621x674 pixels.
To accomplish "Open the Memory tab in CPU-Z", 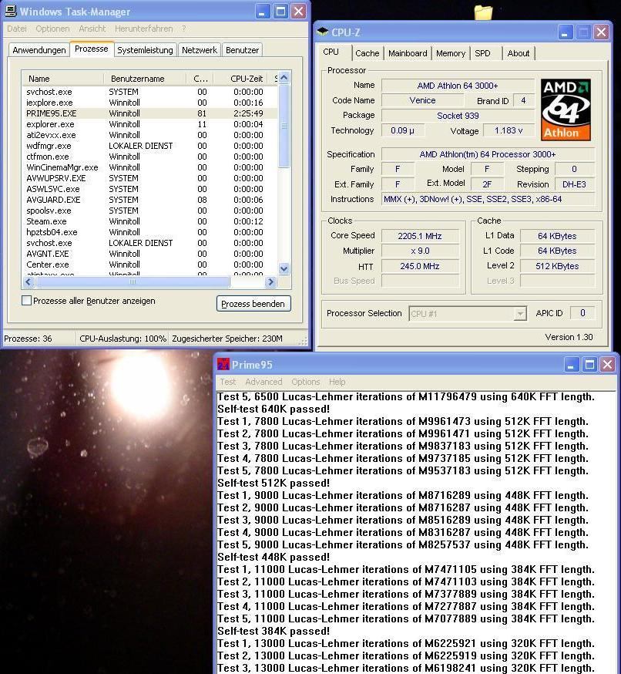I will [451, 53].
